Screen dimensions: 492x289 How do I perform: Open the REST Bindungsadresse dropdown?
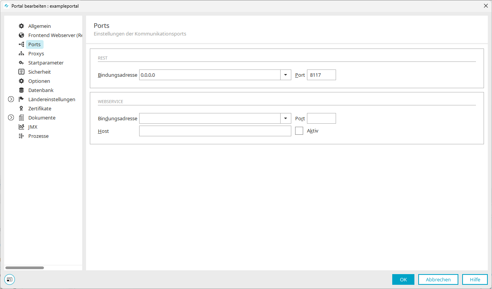286,75
